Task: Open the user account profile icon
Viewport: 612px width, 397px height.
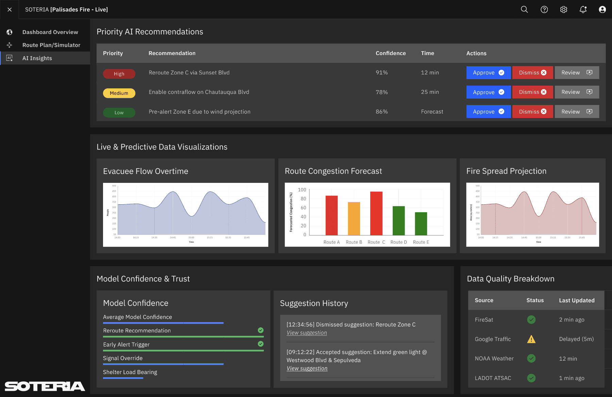Action: point(602,10)
